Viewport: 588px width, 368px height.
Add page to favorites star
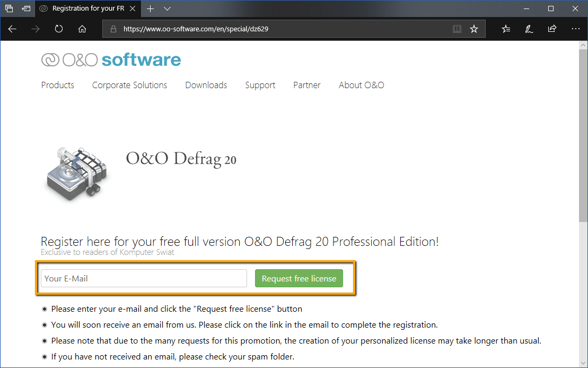click(474, 29)
